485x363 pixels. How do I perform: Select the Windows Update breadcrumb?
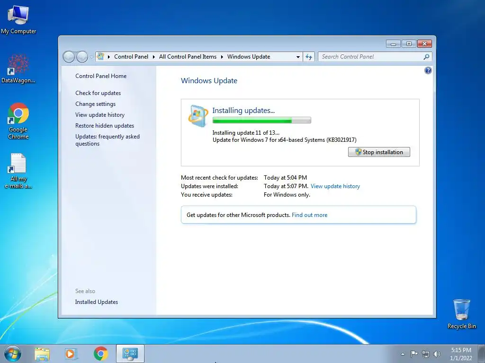coord(249,57)
